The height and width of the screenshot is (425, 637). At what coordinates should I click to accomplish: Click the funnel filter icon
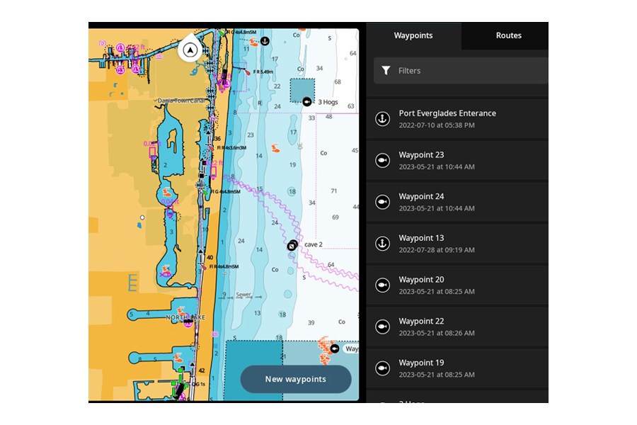[386, 71]
